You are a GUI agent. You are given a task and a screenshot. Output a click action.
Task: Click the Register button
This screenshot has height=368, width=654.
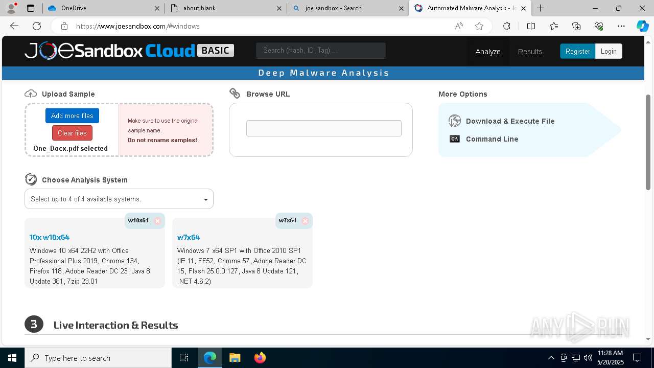coord(577,51)
